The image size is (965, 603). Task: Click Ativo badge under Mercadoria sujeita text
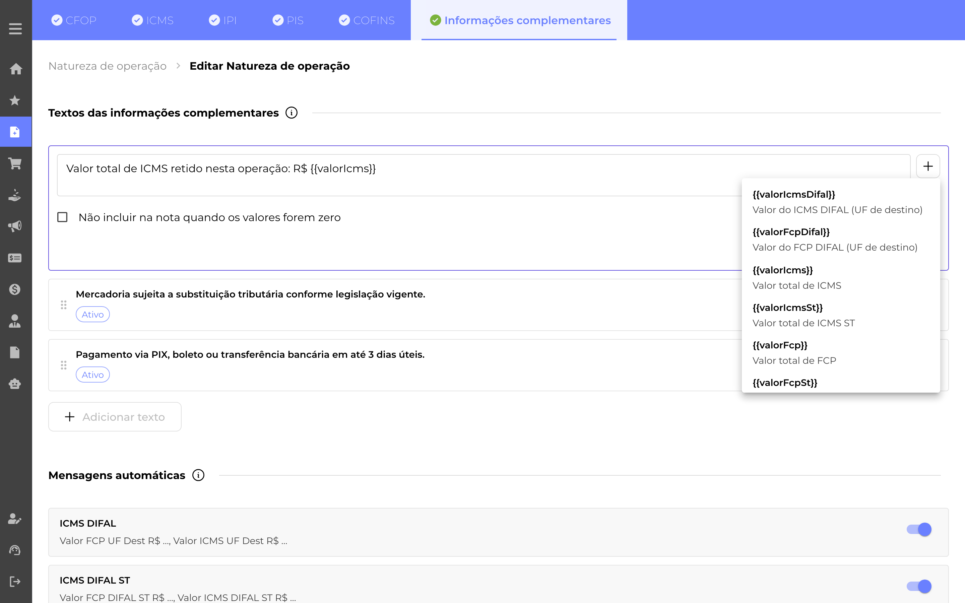pos(93,314)
